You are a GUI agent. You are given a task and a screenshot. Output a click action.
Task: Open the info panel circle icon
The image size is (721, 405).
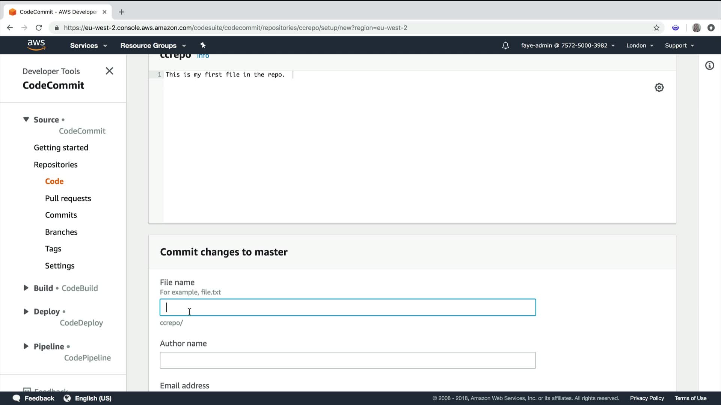[709, 66]
